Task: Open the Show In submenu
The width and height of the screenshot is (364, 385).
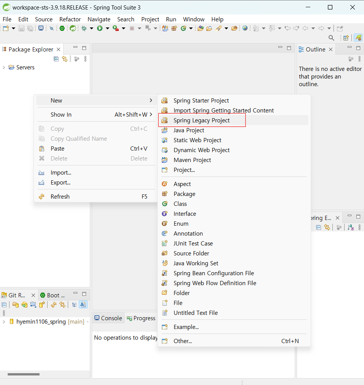Action: click(96, 114)
